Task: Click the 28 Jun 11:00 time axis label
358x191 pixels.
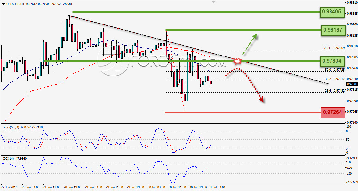Action: pyautogui.click(x=52, y=187)
